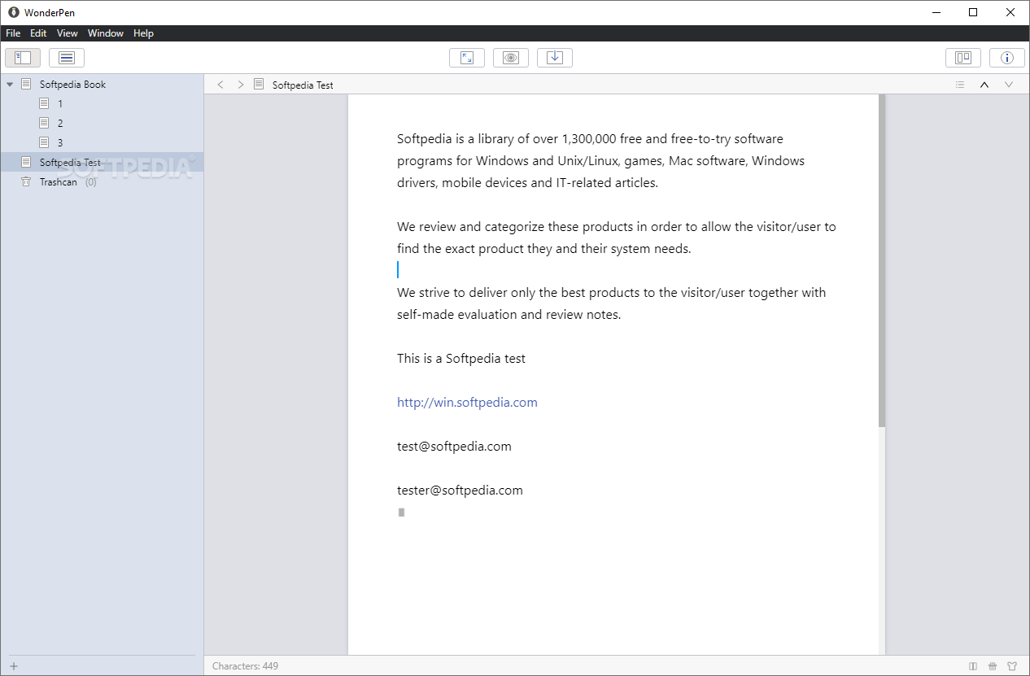Click the document icon next to Softpedia Book
This screenshot has height=676, width=1030.
click(x=26, y=84)
